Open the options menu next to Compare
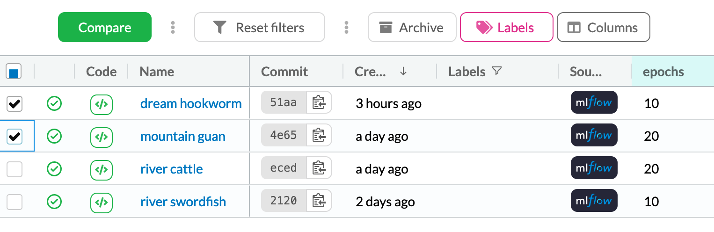 (x=173, y=28)
